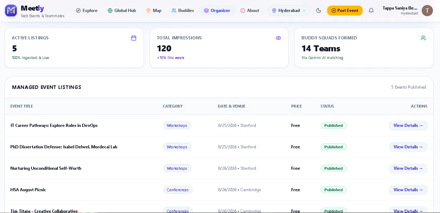Image resolution: width=440 pixels, height=213 pixels.
Task: Open the Buddies section
Action: 183,11
